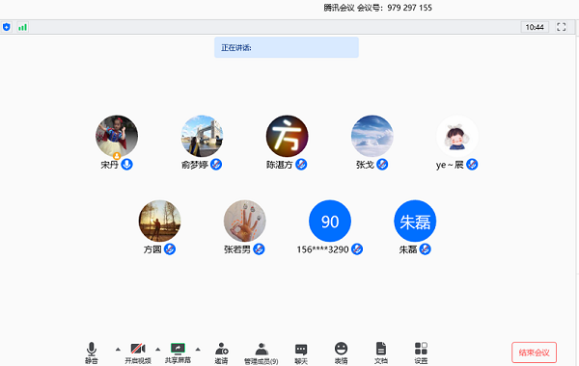
Task: Open the emoji reactions icon
Action: [341, 349]
